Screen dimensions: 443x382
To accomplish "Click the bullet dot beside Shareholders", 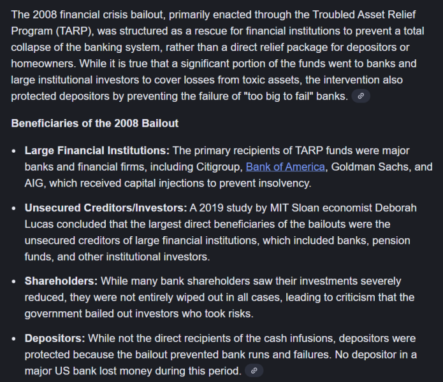I will coord(15,281).
